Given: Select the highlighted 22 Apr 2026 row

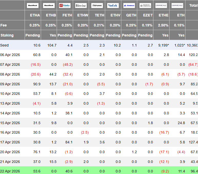Looking at the screenshot, I should tap(99, 170).
